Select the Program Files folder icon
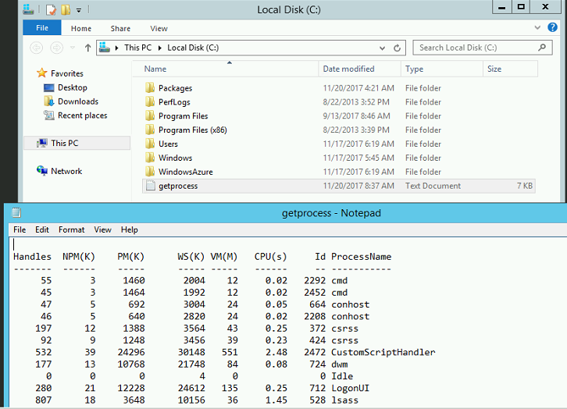 click(x=150, y=116)
